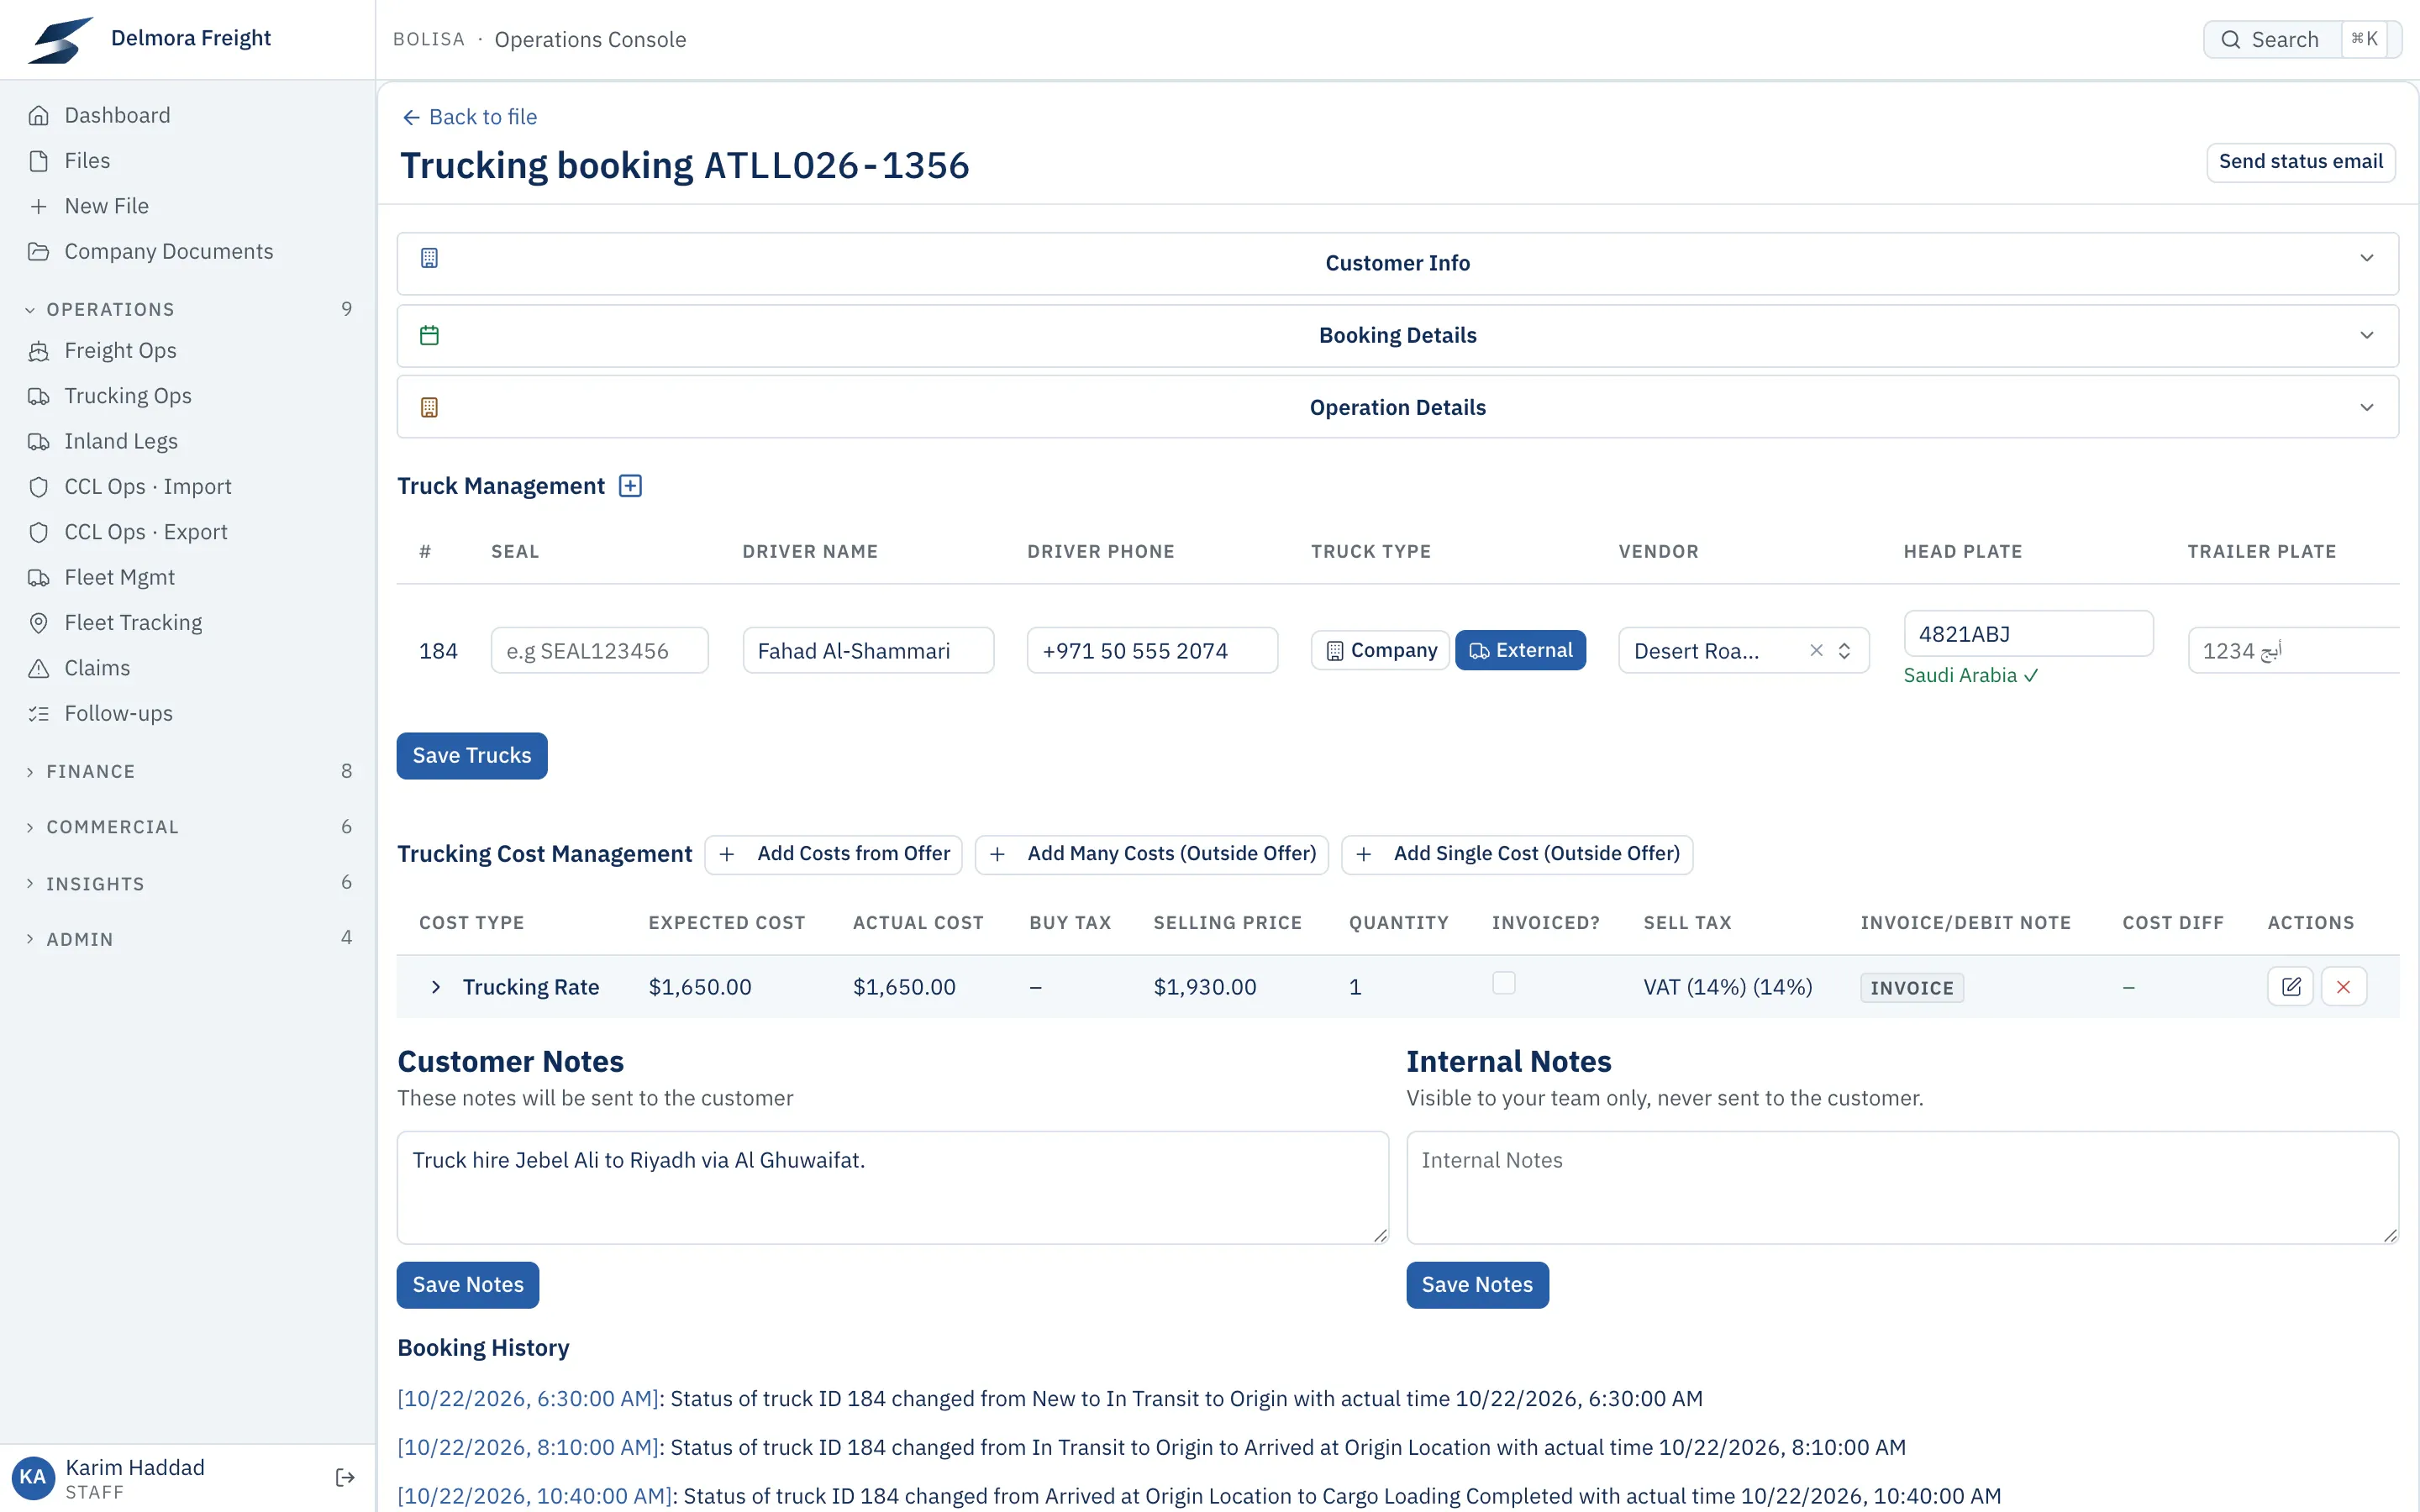
Task: Expand the Customer Info section
Action: tap(1397, 263)
